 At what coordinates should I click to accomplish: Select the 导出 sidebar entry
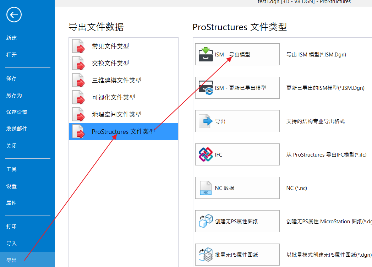pyautogui.click(x=28, y=260)
